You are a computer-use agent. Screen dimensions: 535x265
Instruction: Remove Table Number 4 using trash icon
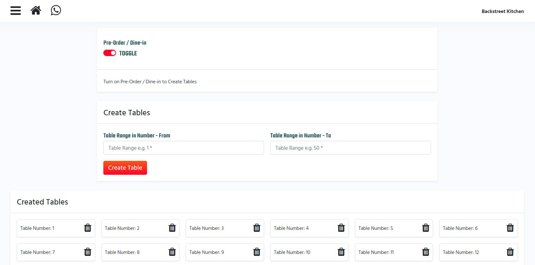point(341,228)
